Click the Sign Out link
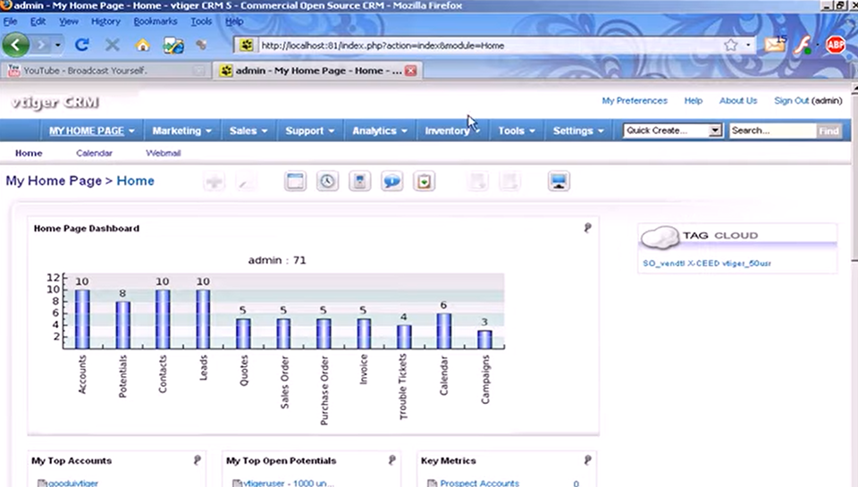 tap(791, 101)
